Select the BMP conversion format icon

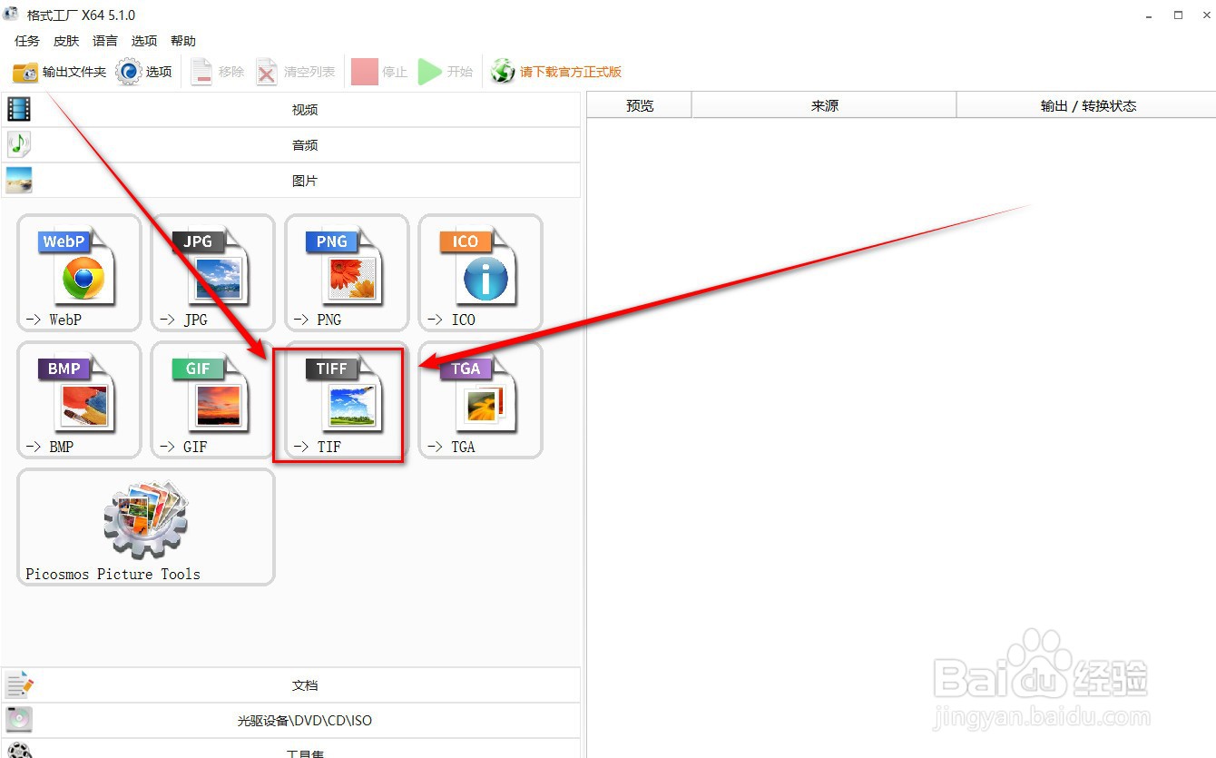79,399
